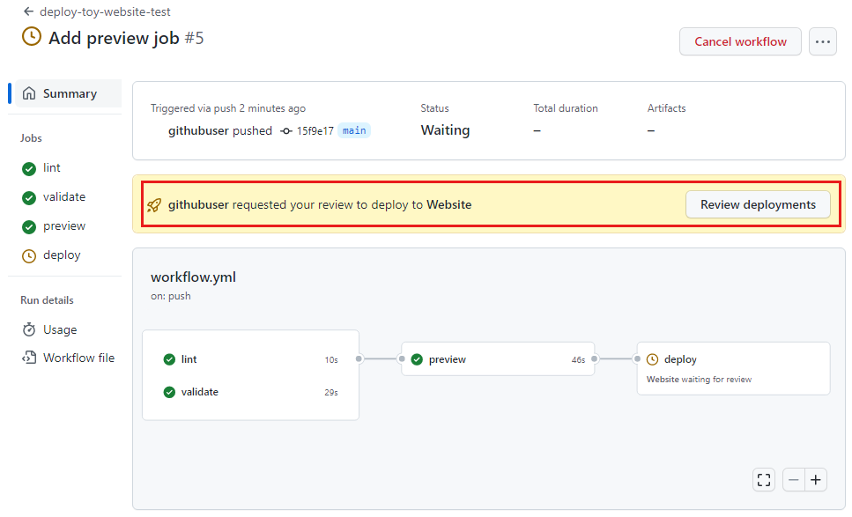This screenshot has height=517, width=852.
Task: Click the pending clock icon beside sidebar deploy
Action: pos(29,255)
